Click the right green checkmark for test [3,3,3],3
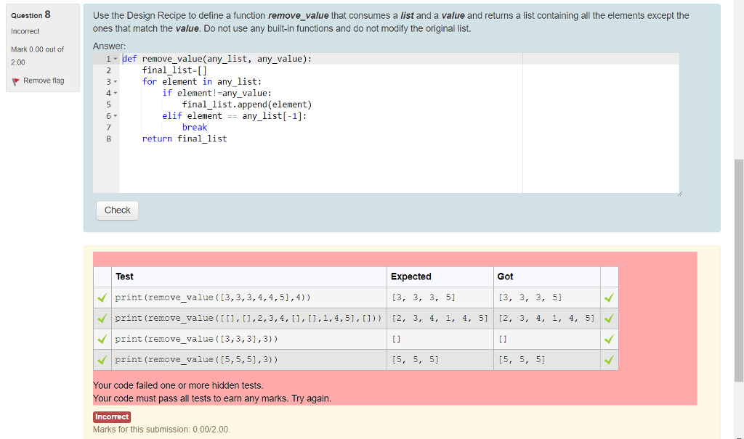 click(x=610, y=339)
